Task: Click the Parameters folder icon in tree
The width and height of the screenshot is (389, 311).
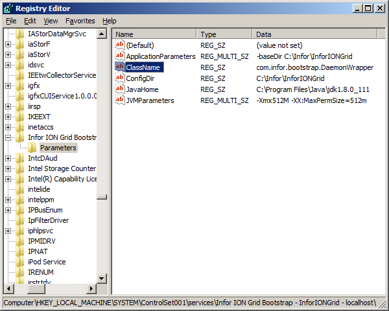Action: 32,148
